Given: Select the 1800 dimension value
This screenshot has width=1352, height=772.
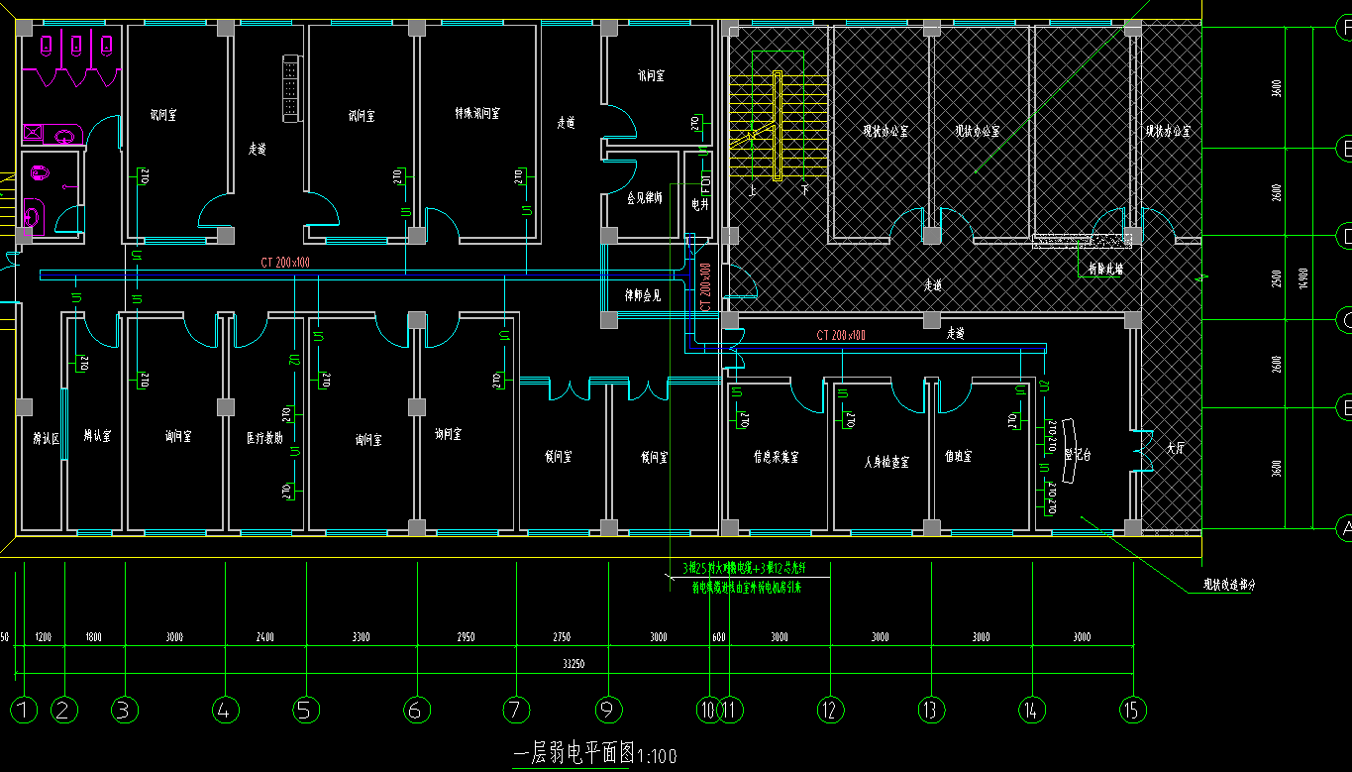Looking at the screenshot, I should pyautogui.click(x=94, y=636).
